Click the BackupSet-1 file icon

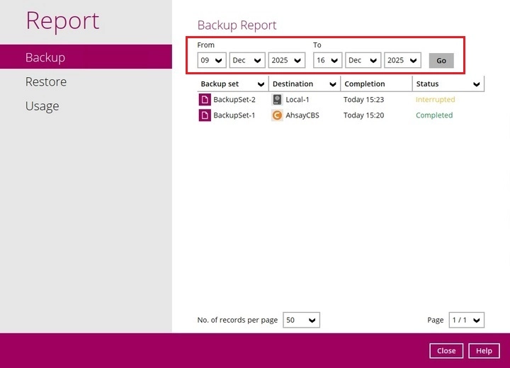click(204, 115)
